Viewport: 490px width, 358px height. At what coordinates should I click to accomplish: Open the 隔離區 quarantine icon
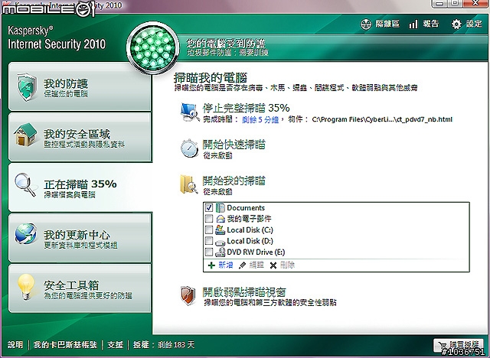click(x=366, y=24)
